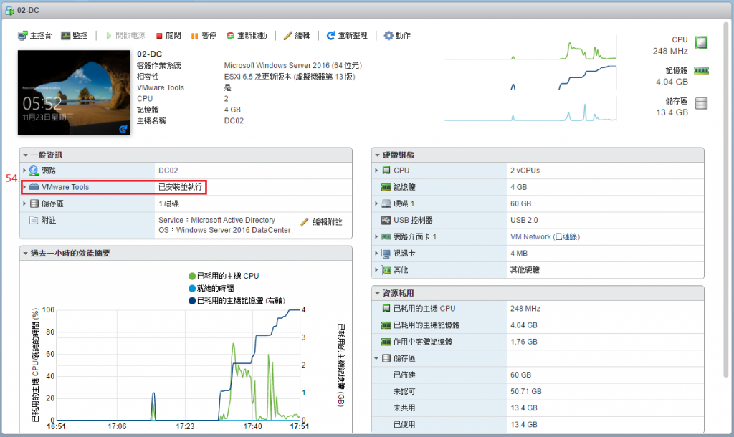
Task: Expand the 其他 hardware row
Action: pyautogui.click(x=376, y=270)
